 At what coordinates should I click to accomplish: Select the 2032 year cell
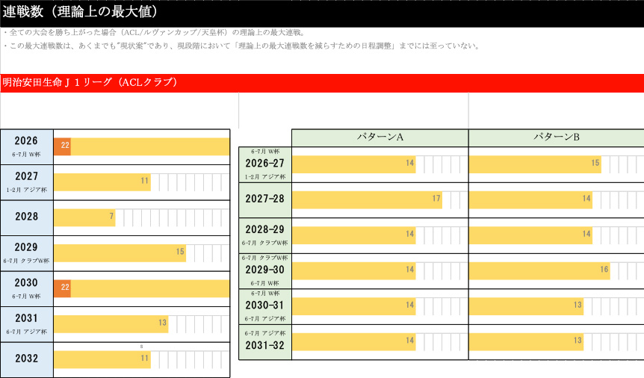pyautogui.click(x=26, y=359)
